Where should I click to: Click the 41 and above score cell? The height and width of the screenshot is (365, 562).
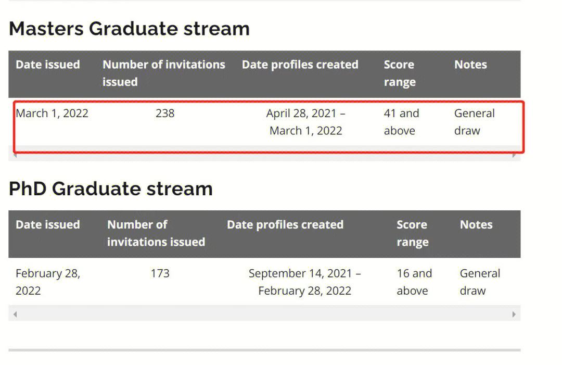[401, 122]
